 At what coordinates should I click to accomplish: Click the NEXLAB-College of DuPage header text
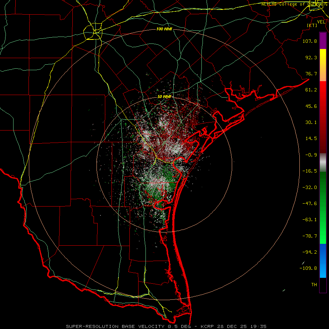(294, 4)
